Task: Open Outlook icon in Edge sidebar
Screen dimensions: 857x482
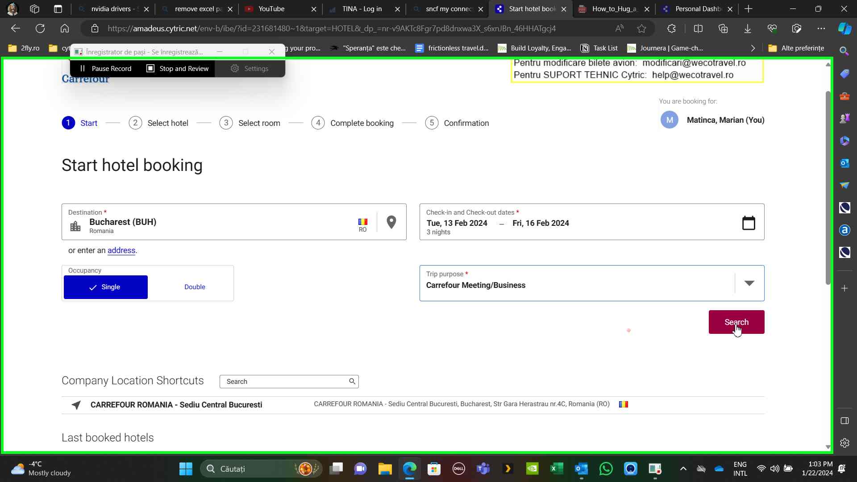Action: tap(845, 163)
